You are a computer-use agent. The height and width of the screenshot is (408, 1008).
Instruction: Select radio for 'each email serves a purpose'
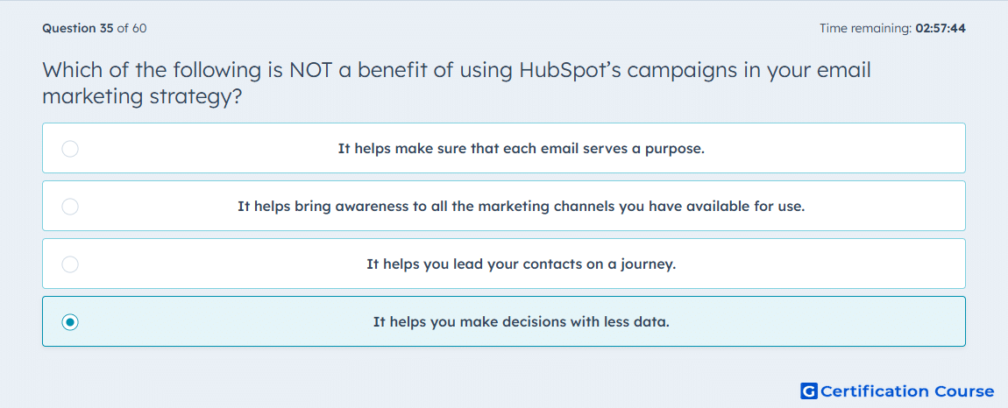pyautogui.click(x=70, y=149)
